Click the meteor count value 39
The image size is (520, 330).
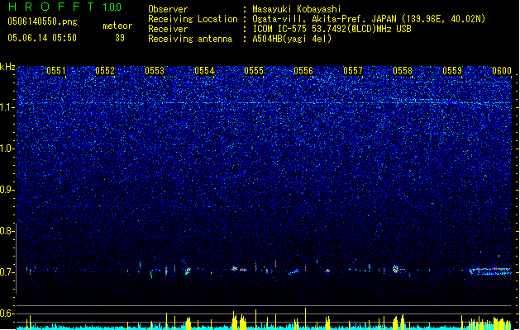tap(120, 38)
